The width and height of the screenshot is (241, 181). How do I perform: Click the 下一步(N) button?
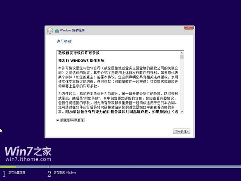pos(182,131)
